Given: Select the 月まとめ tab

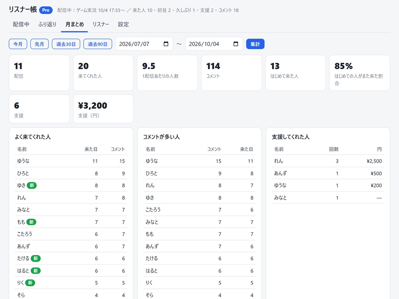Looking at the screenshot, I should [x=74, y=25].
